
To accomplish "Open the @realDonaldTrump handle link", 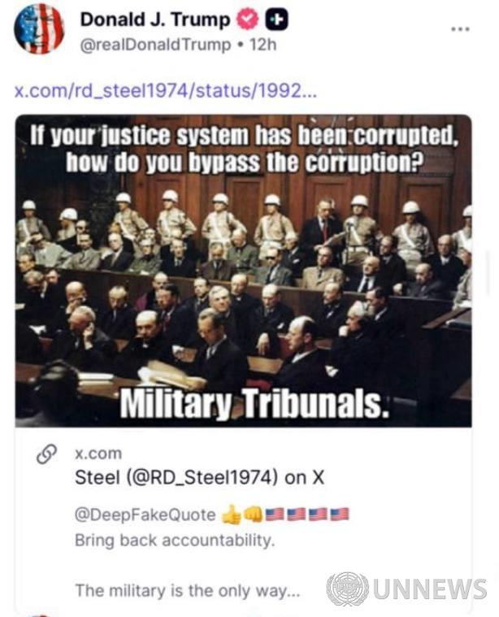I will tap(155, 46).
